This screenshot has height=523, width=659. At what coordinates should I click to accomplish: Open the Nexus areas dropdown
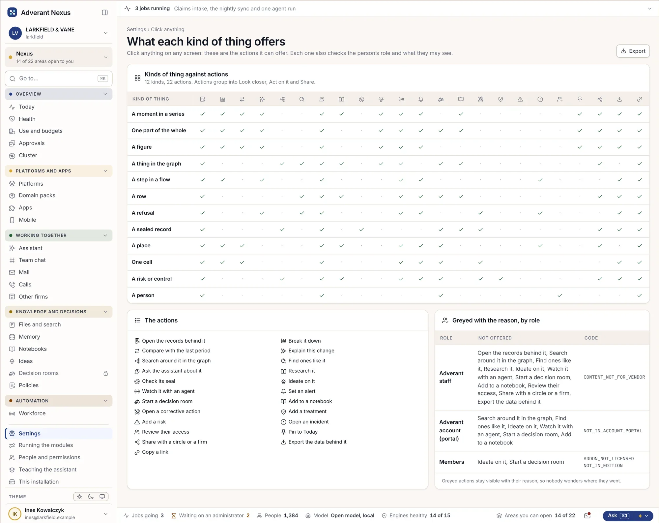[59, 57]
